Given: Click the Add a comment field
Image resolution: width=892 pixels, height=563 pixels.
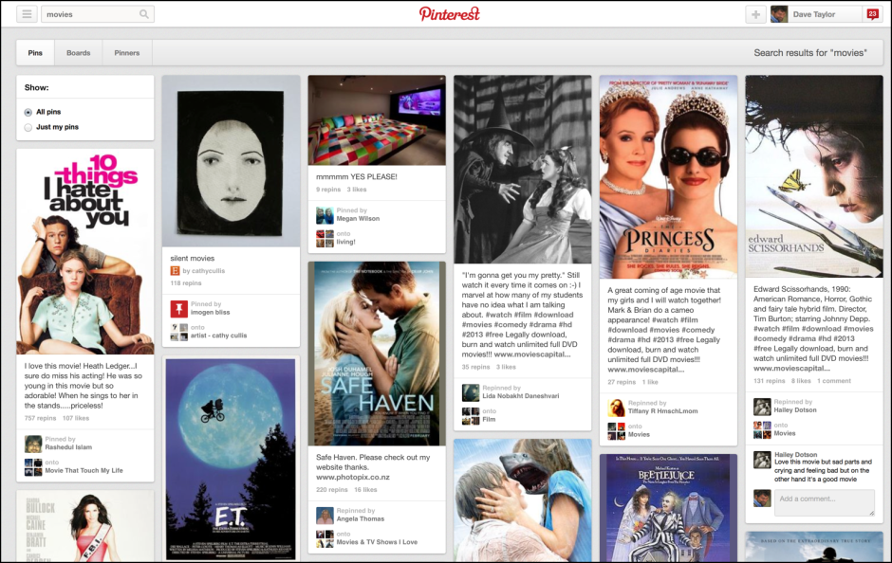Looking at the screenshot, I should point(825,502).
